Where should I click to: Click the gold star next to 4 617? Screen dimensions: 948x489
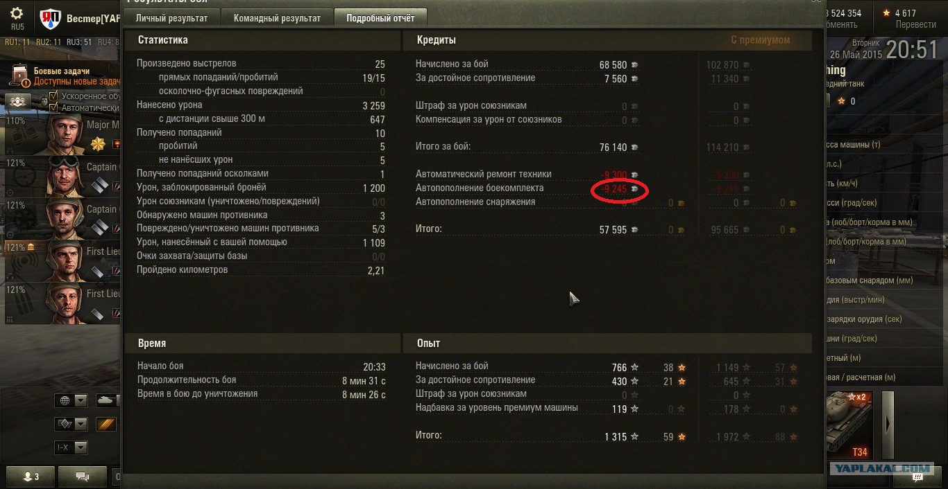886,13
